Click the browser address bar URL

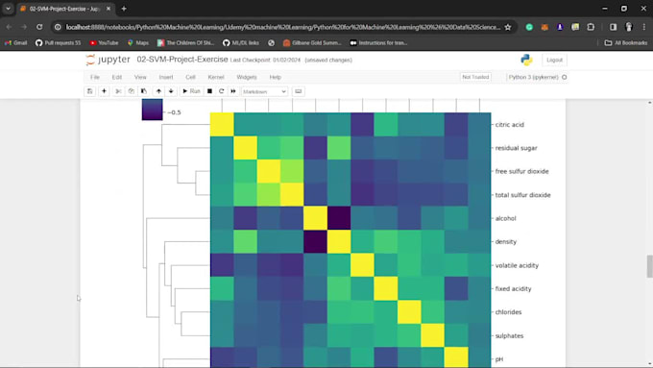point(282,27)
